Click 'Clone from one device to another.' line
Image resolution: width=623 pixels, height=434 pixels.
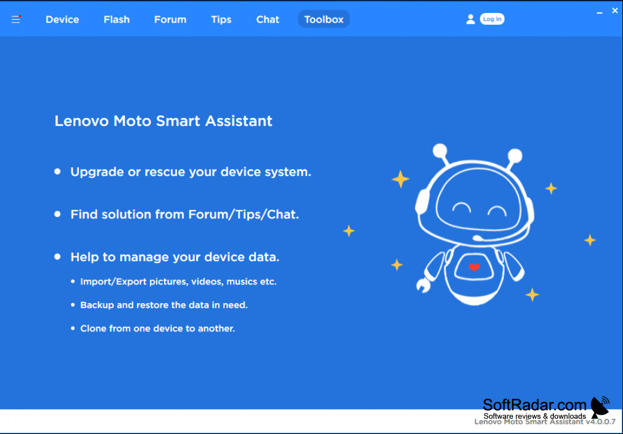tap(157, 328)
